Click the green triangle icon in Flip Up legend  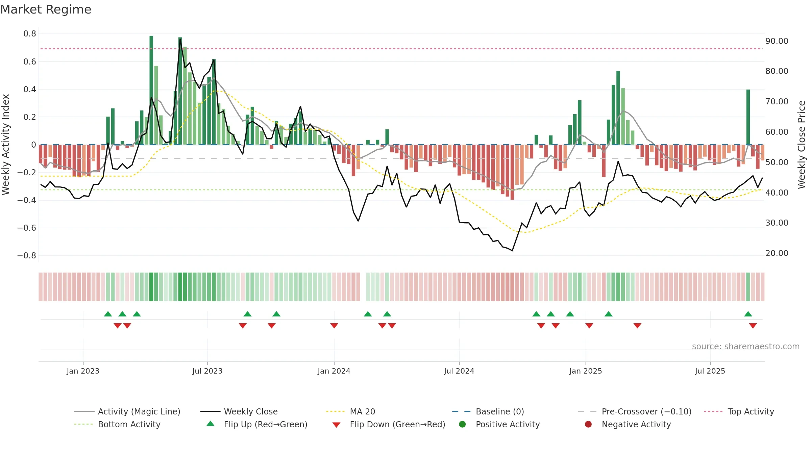(x=211, y=424)
